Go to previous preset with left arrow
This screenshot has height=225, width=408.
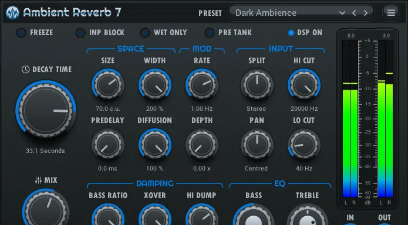click(354, 13)
